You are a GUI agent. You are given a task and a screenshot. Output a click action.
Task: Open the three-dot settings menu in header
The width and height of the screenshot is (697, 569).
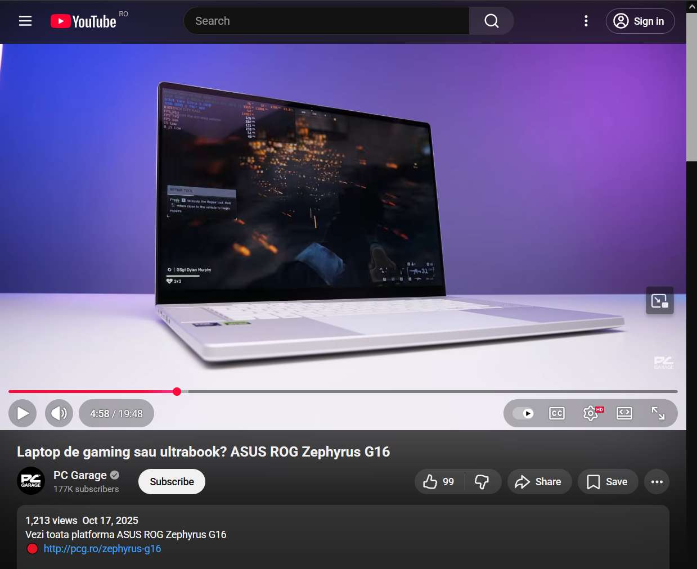tap(586, 21)
